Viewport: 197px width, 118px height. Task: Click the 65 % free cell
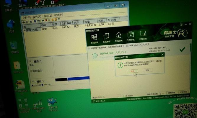coord(111,24)
